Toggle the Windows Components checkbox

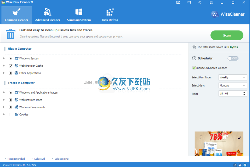coord(11,107)
